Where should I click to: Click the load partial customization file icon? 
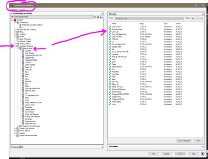click(x=94, y=17)
